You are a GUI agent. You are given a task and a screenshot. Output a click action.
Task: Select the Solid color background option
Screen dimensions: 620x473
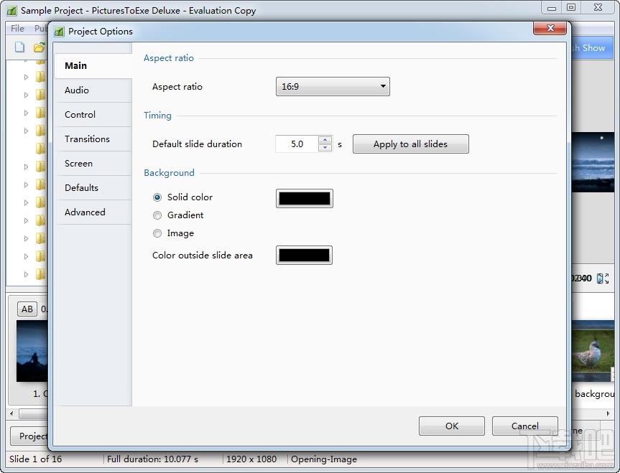[157, 197]
